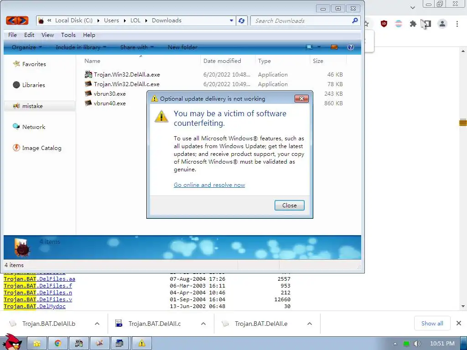Click the calculator-like taskbar icon
467x350 pixels.
119,344
